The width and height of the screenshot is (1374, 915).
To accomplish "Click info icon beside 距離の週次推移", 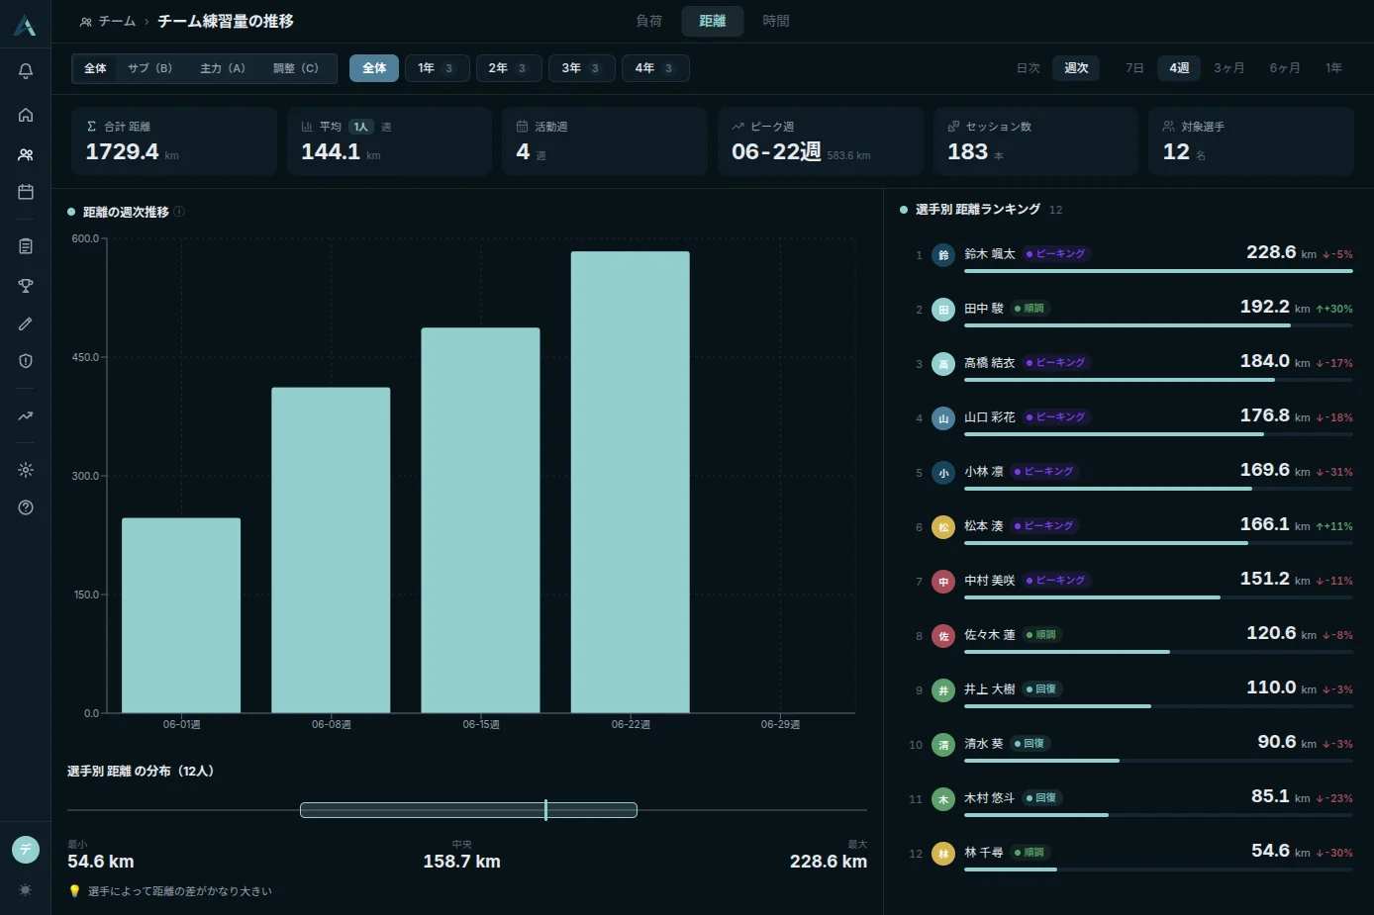I will pos(179,212).
